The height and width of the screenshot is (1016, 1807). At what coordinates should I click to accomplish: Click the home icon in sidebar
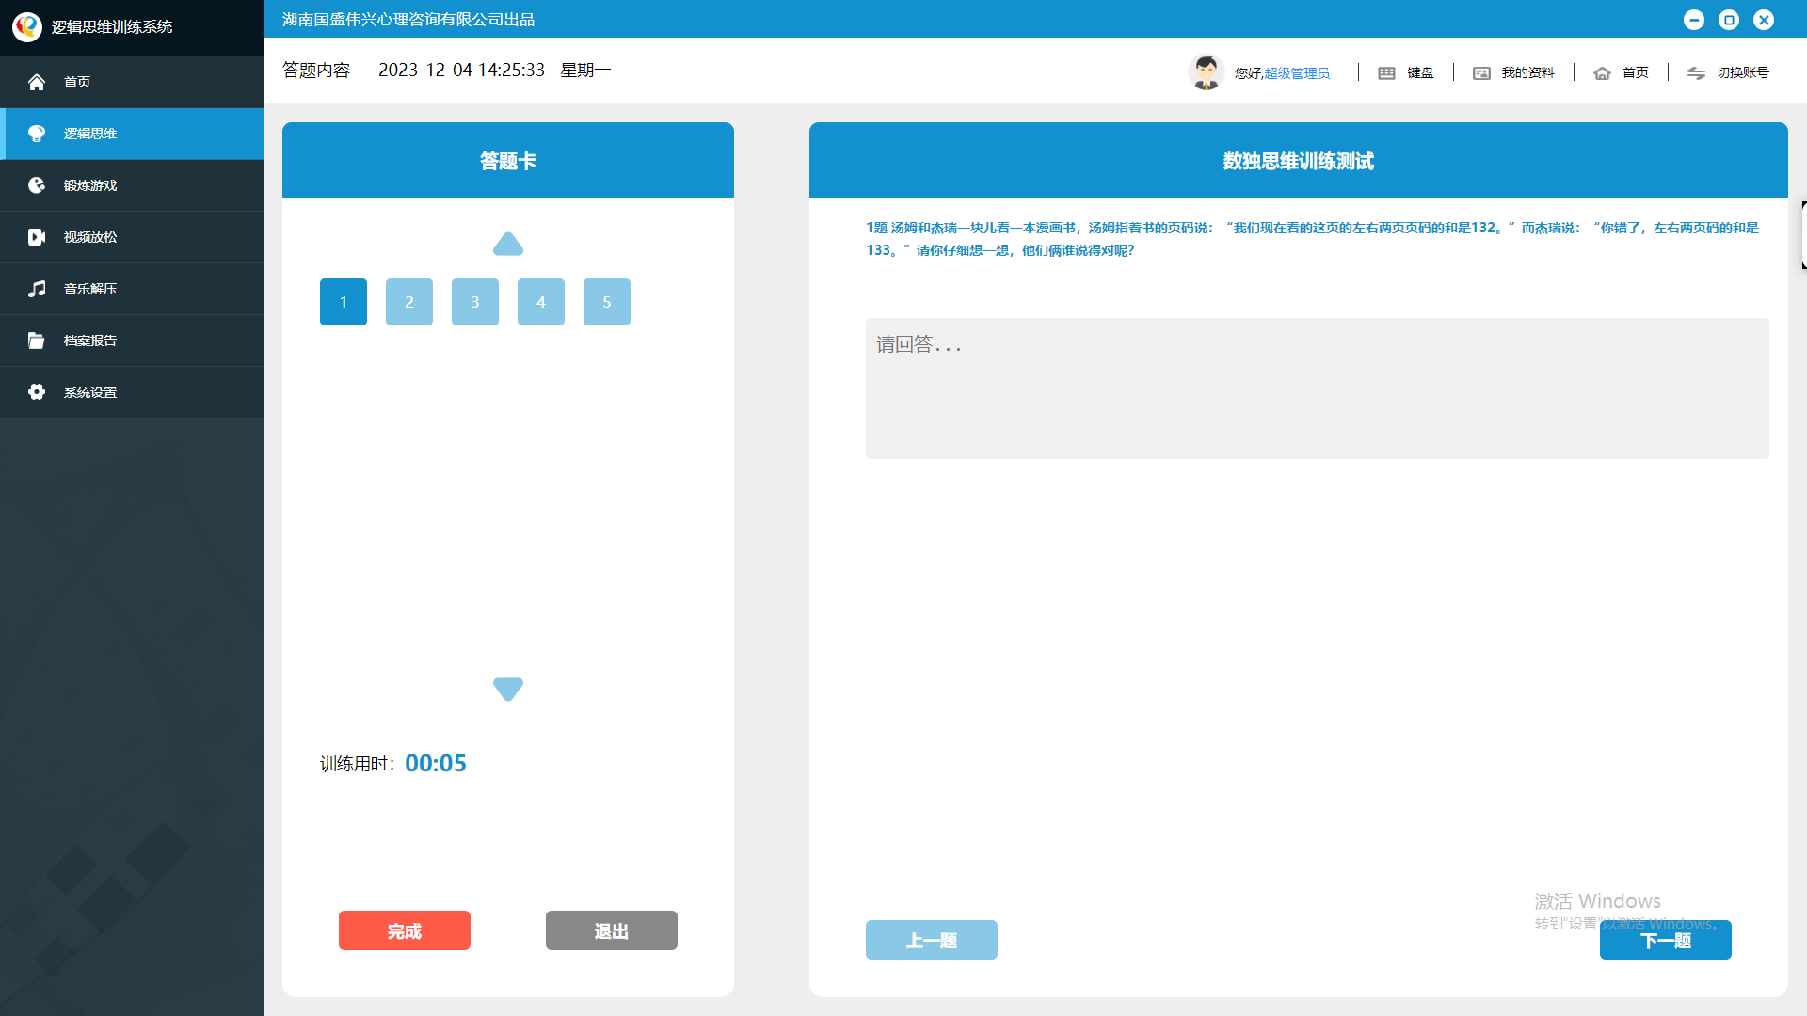[x=37, y=82]
